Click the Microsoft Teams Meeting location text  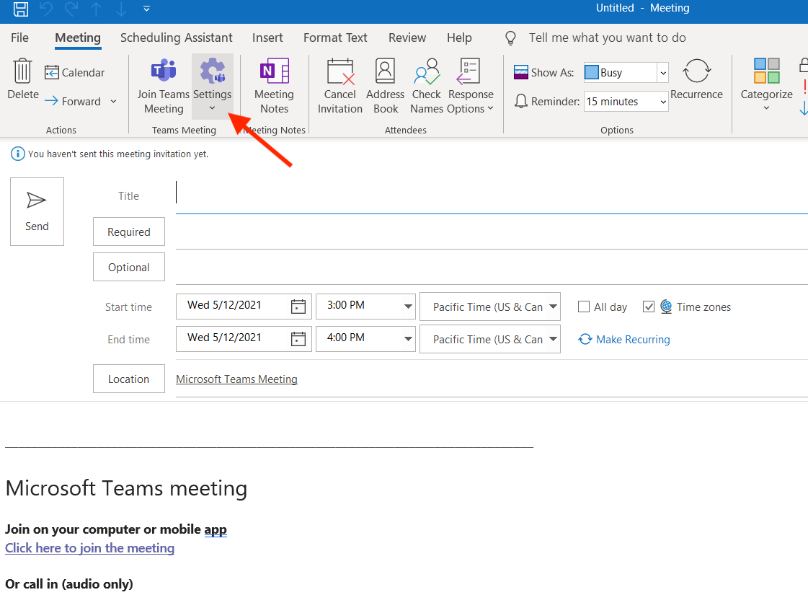236,379
